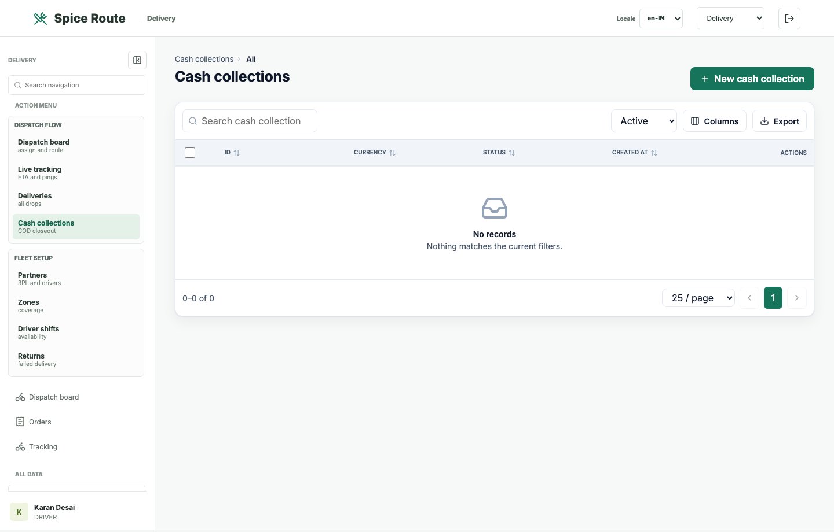Image resolution: width=834 pixels, height=532 pixels.
Task: Open Live tracking in the sidebar
Action: coord(76,173)
